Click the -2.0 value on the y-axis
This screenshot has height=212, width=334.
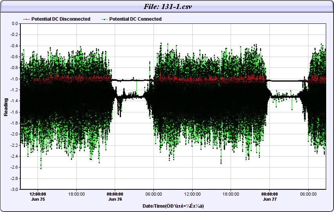14,134
